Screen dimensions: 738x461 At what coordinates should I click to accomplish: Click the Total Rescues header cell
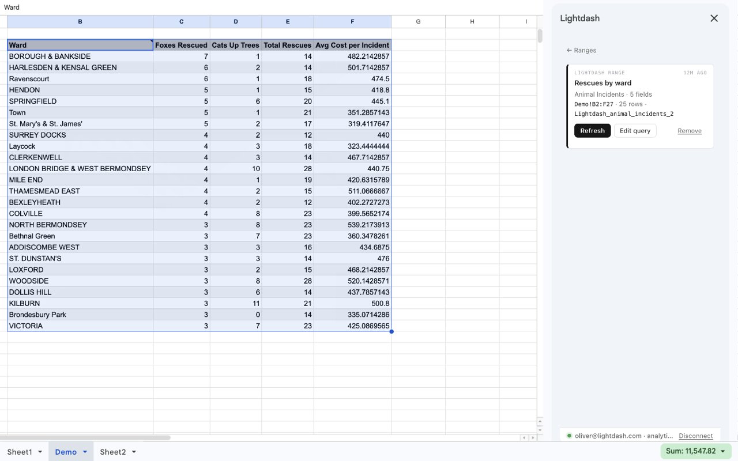tap(288, 45)
